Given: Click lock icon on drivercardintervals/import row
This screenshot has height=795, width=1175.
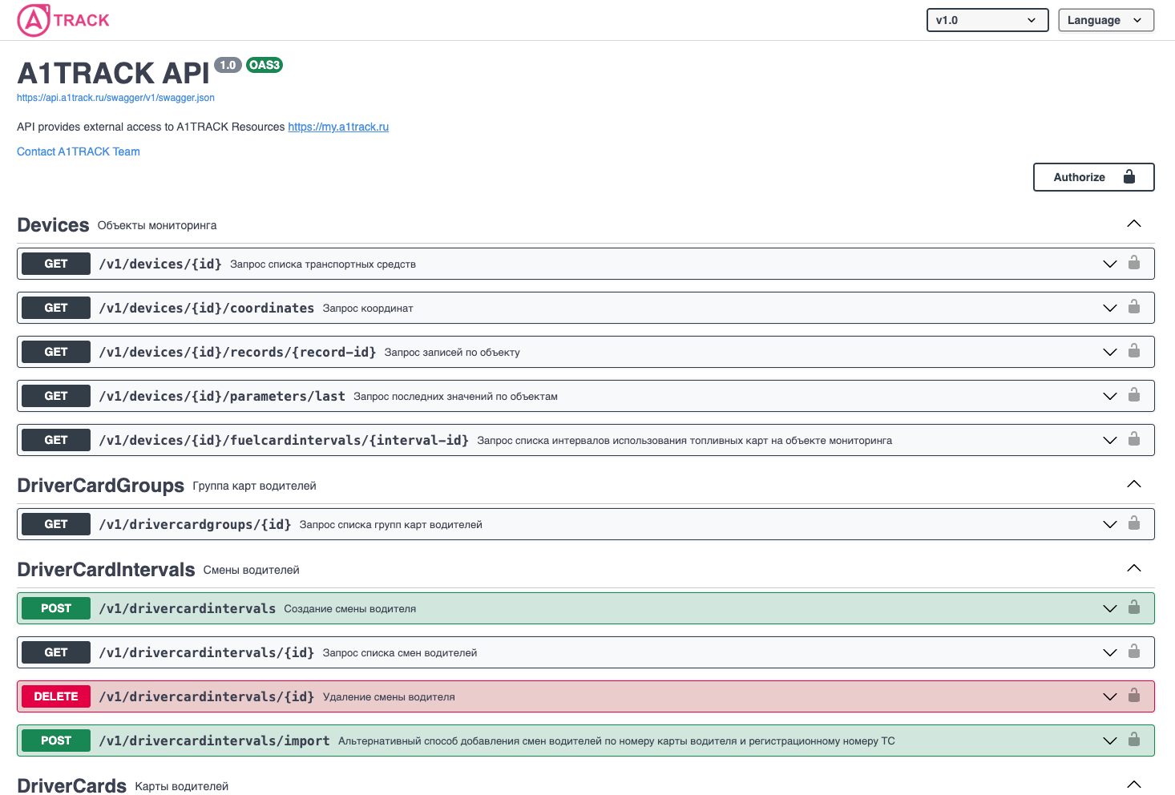Looking at the screenshot, I should click(x=1133, y=740).
